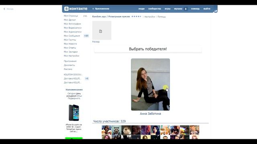
Task: Open the помощь header menu item
Action: (195, 9)
